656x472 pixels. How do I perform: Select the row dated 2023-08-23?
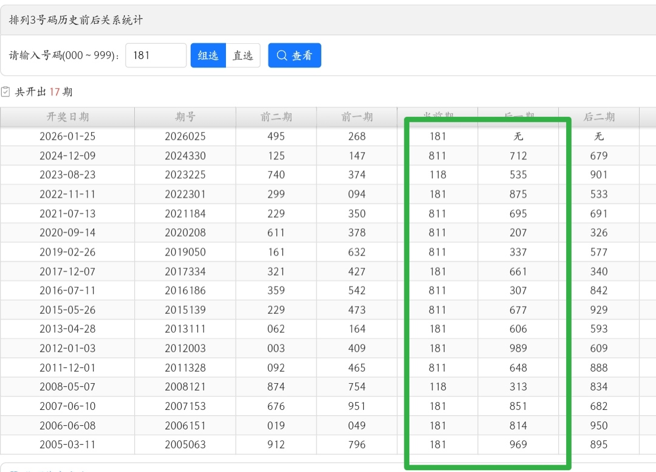67,175
